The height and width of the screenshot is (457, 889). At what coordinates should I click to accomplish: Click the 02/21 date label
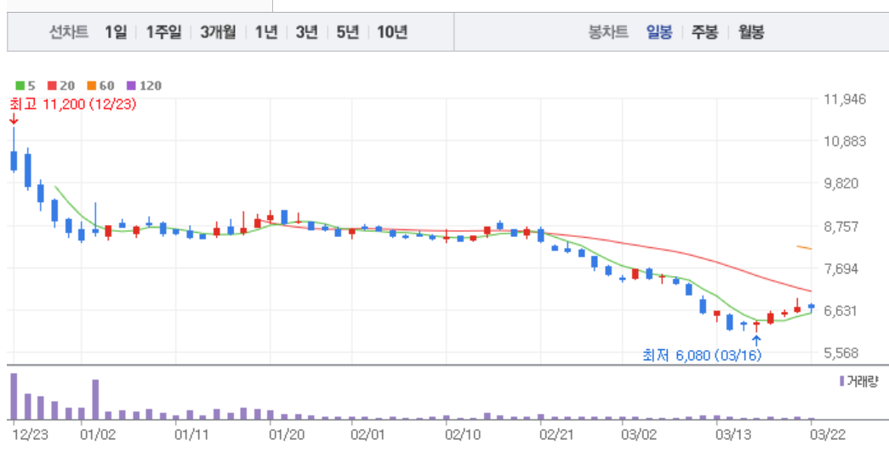(558, 434)
